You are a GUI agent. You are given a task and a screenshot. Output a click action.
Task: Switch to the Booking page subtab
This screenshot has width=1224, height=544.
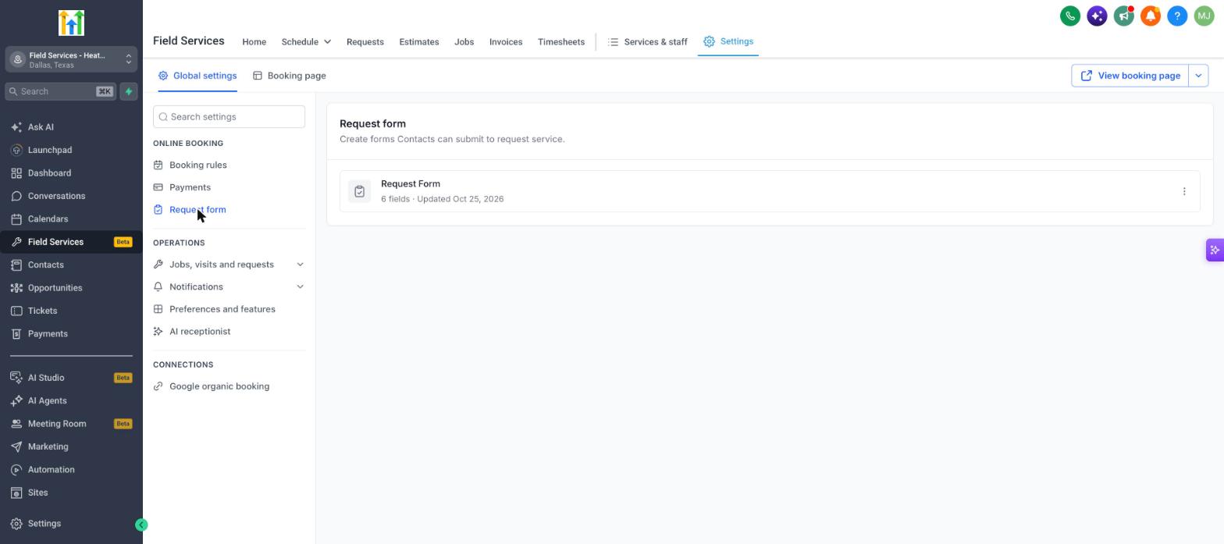coord(289,76)
